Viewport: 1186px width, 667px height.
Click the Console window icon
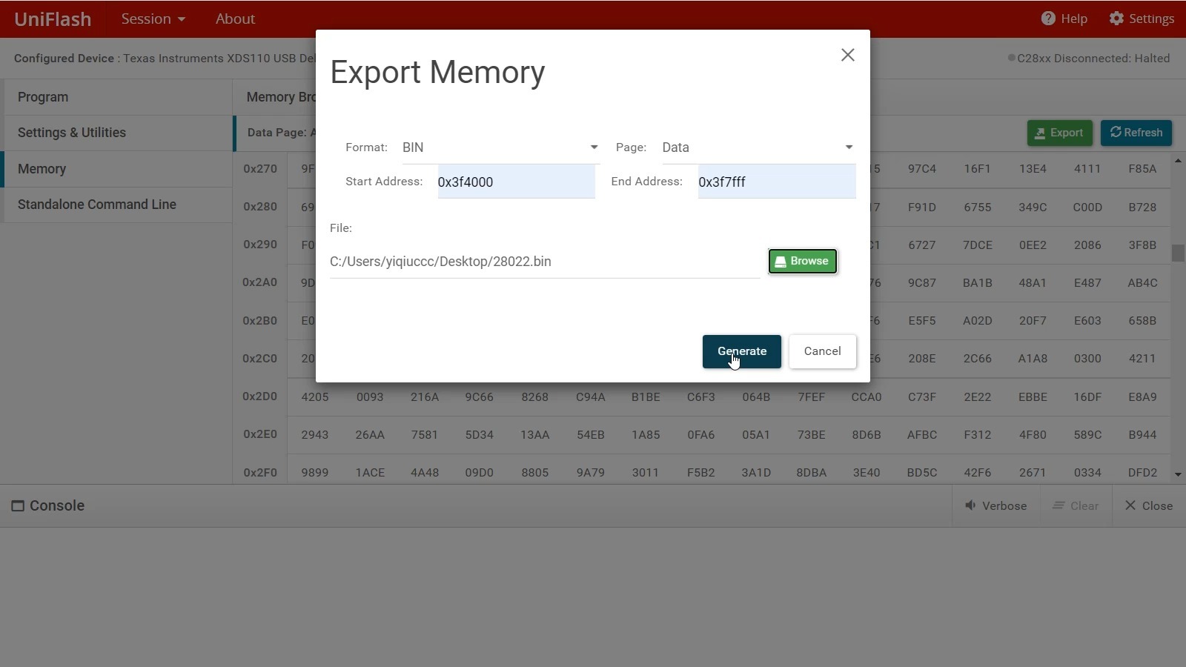[x=18, y=506]
